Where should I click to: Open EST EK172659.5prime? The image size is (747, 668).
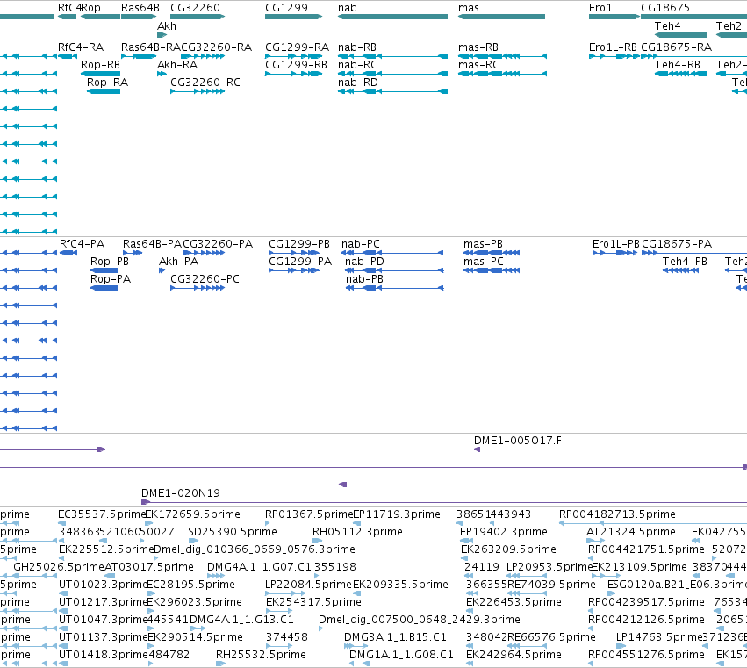coord(192,514)
